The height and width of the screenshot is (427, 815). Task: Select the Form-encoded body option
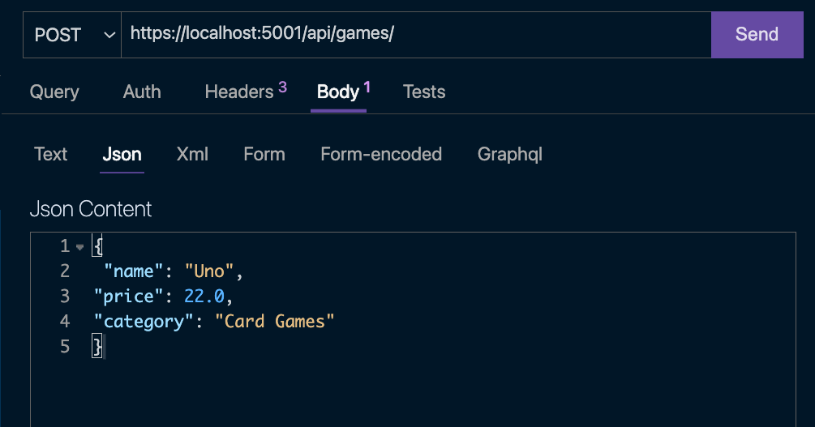pos(381,154)
